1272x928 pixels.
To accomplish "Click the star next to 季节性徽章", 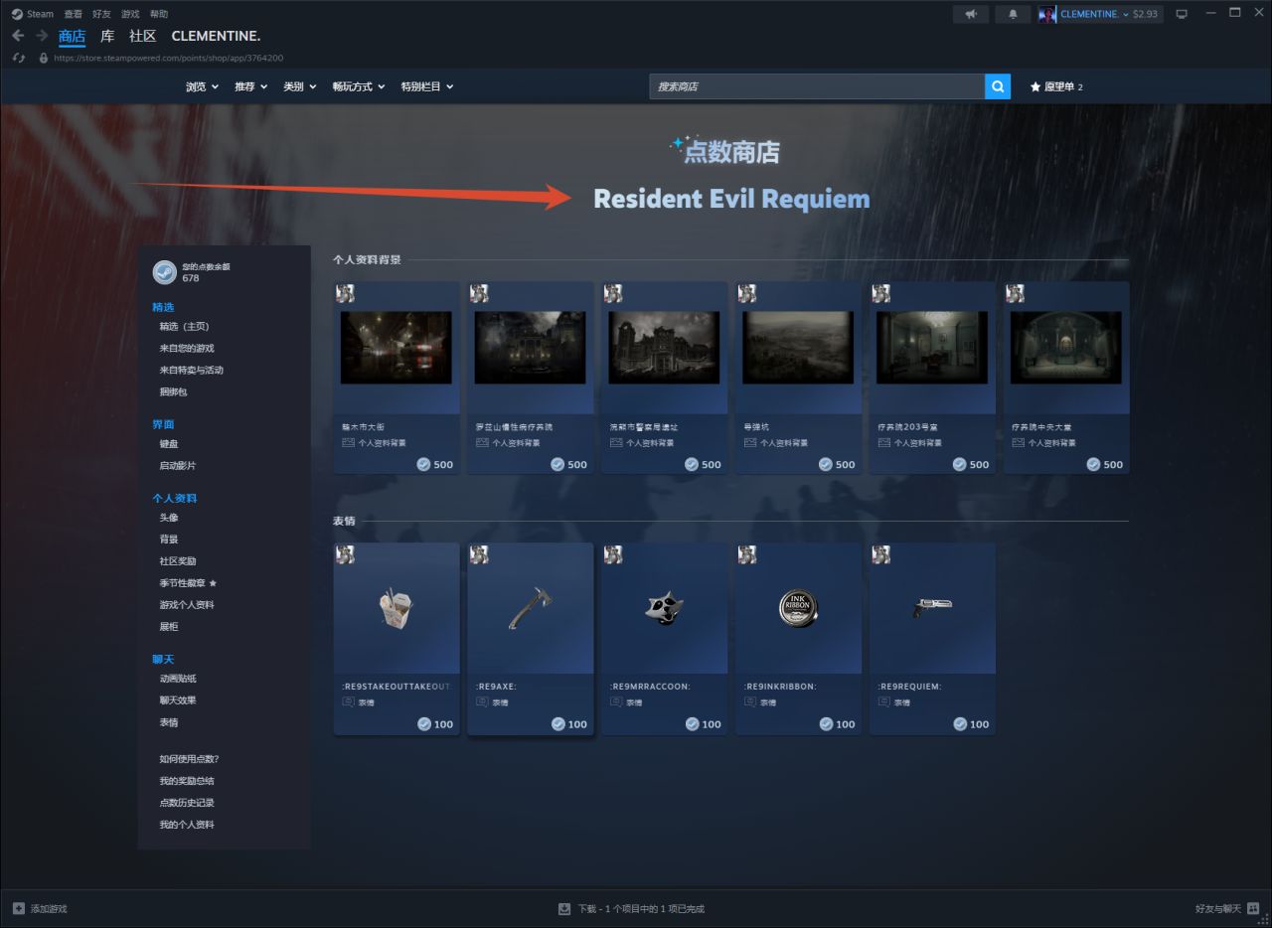I will pyautogui.click(x=213, y=583).
